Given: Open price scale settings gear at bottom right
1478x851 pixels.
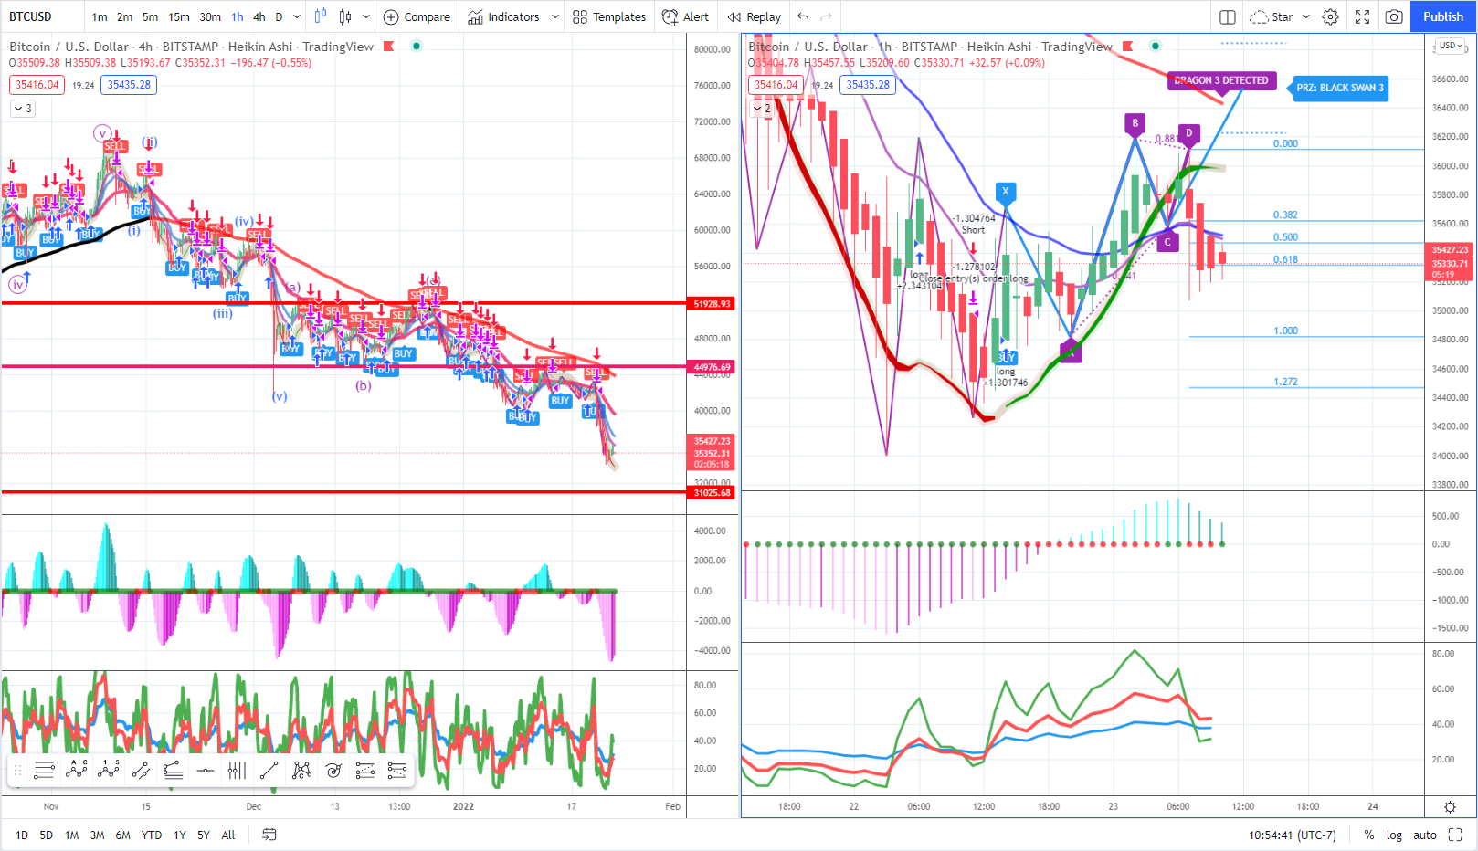Looking at the screenshot, I should click(x=1450, y=807).
